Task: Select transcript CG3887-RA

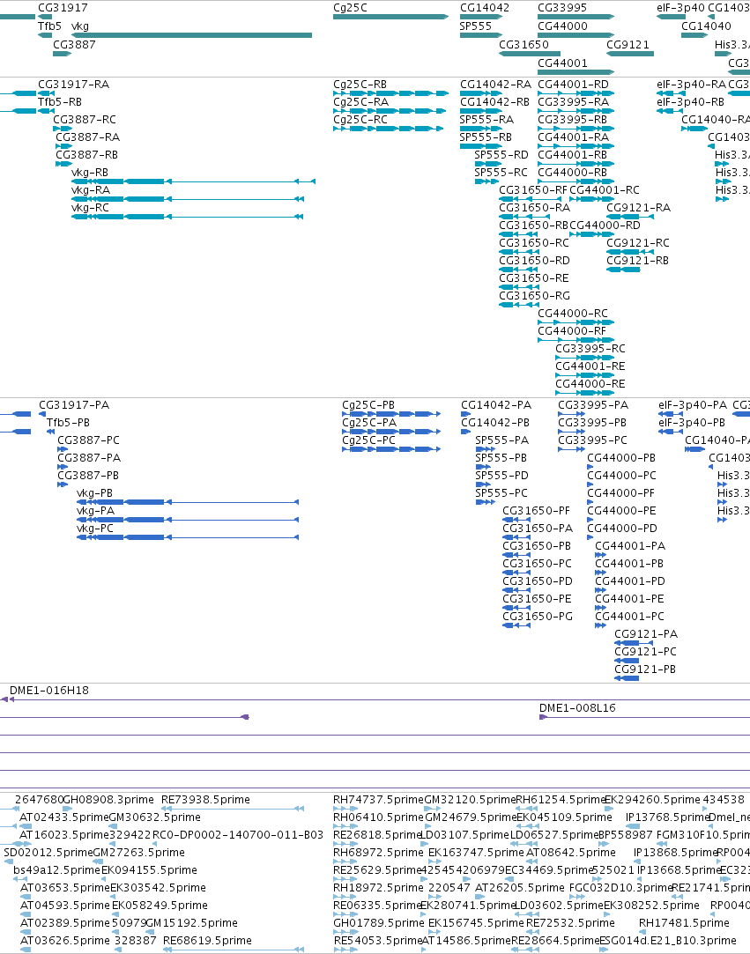Action: [87, 137]
